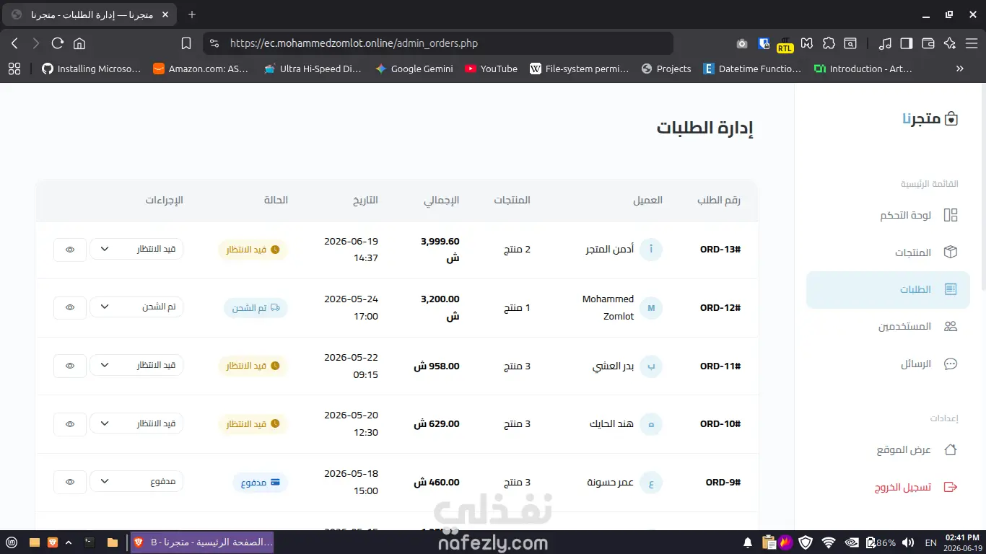Open the browser hamburger menu
The height and width of the screenshot is (554, 986).
point(972,43)
